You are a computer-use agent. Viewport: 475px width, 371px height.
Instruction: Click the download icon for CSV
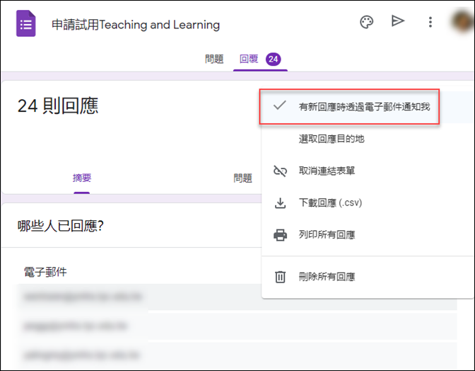pos(280,203)
